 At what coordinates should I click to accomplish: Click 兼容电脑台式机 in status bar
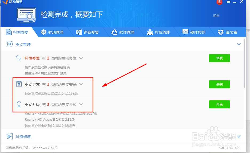[17, 148]
